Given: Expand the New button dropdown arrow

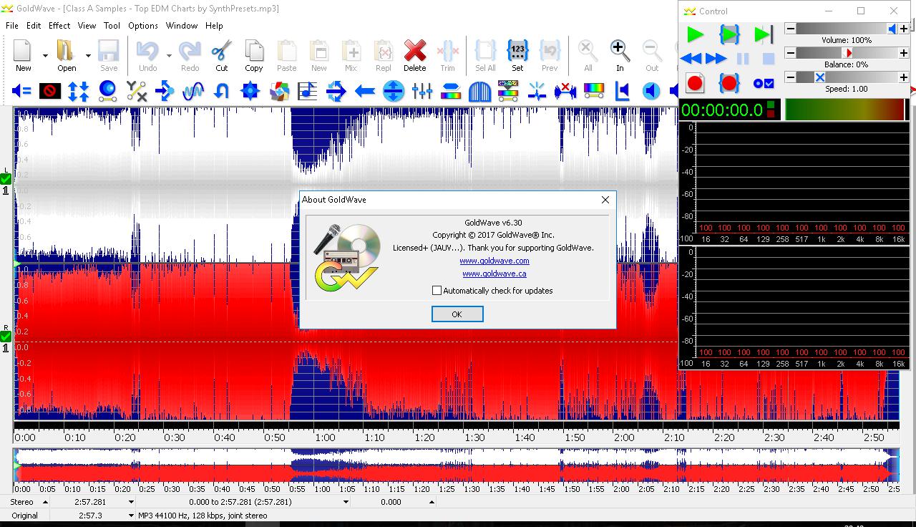Looking at the screenshot, I should point(45,56).
